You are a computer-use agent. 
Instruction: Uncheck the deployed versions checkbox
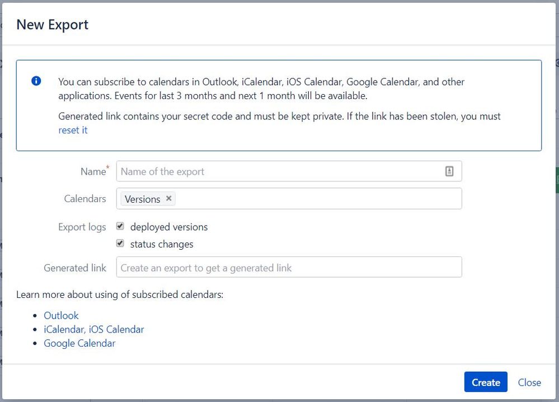120,226
